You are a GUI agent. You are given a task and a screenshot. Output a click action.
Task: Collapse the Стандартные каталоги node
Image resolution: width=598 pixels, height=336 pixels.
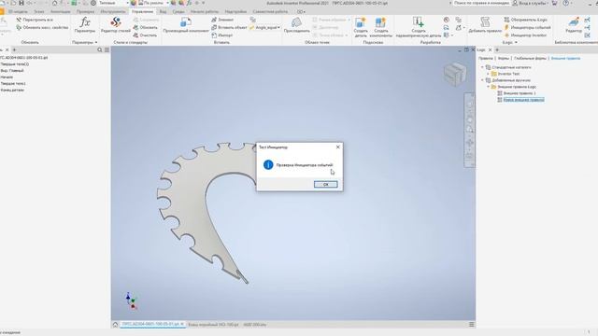pos(482,67)
